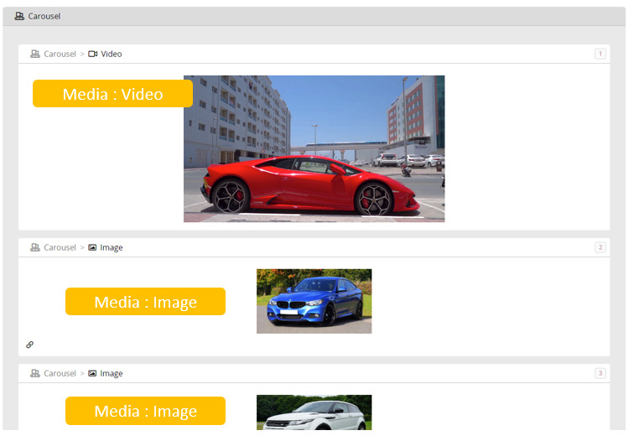This screenshot has width=634, height=441.
Task: Select the number 2 badge on the first Image item
Action: (x=600, y=247)
